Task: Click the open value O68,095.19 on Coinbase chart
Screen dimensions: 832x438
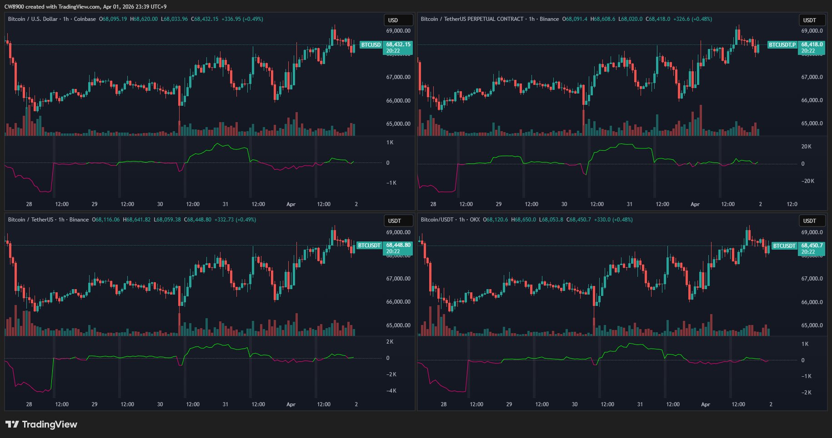Action: point(113,19)
